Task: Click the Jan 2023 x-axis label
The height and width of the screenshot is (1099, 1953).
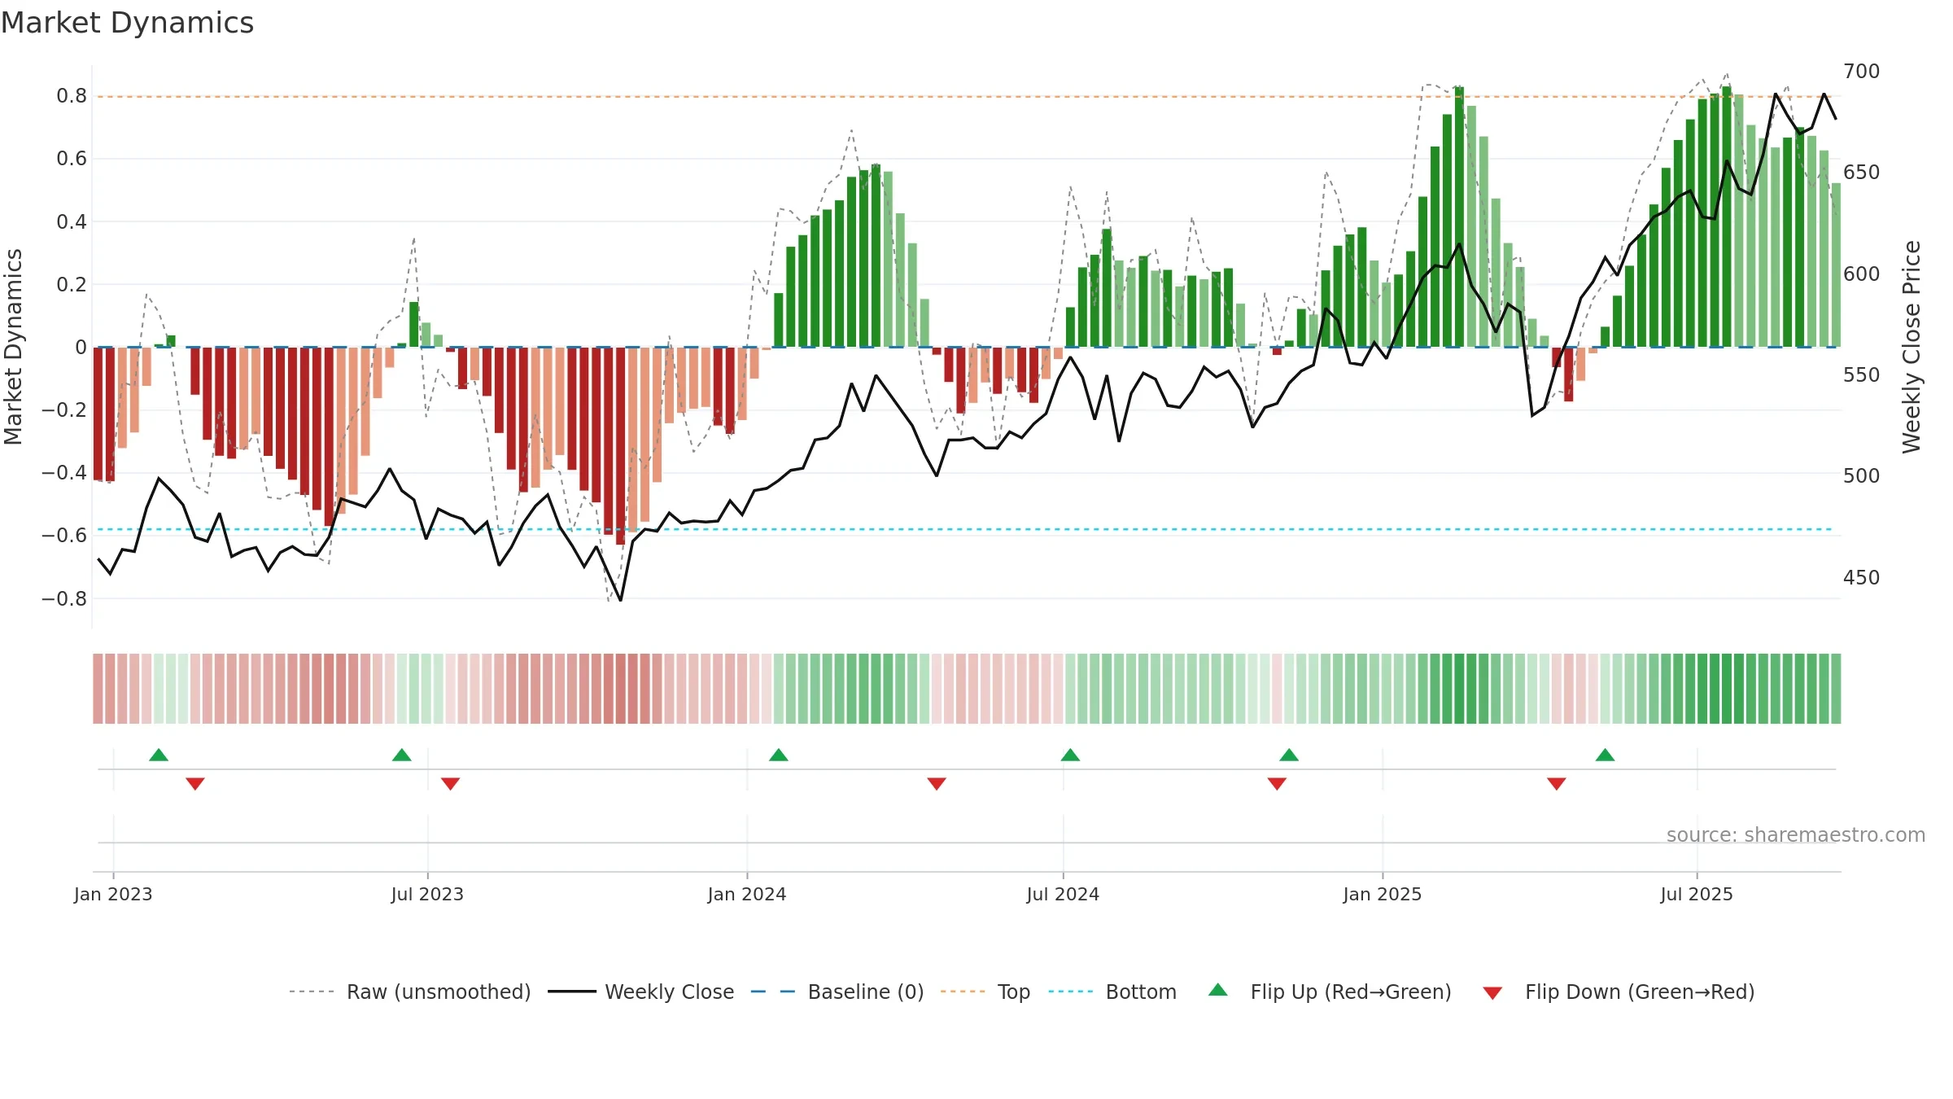Action: coord(113,894)
